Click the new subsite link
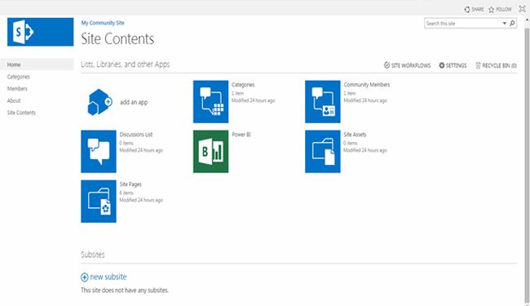Viewport: 530px width, 306px height. (108, 277)
